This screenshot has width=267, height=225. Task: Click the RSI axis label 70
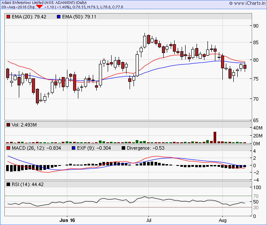click(x=256, y=196)
